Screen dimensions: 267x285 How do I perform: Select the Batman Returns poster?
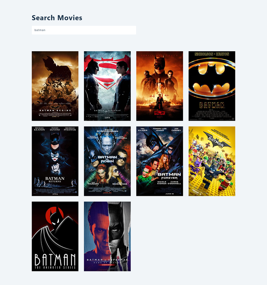[55, 161]
